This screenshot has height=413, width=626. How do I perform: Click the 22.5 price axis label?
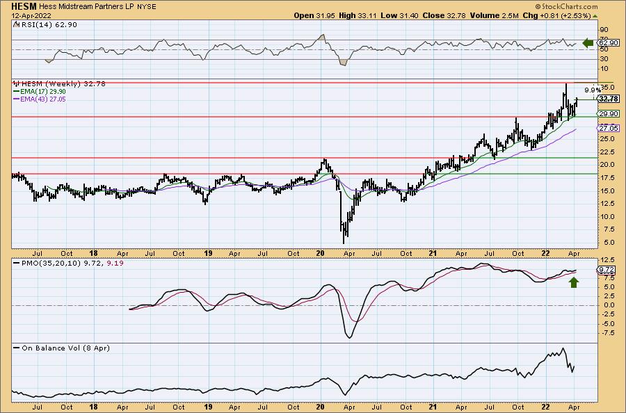click(x=607, y=152)
